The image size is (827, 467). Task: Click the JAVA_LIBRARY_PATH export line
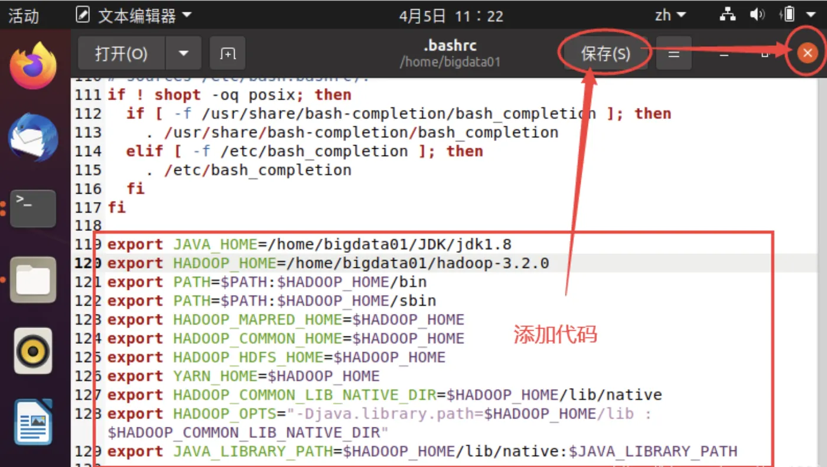click(x=422, y=452)
